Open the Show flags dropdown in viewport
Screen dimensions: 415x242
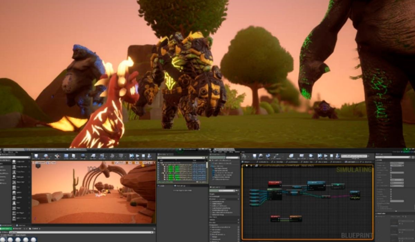(x=54, y=163)
